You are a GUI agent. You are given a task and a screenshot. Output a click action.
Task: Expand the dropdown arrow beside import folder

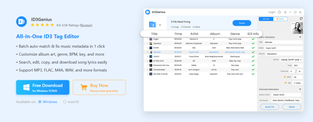click(x=160, y=25)
